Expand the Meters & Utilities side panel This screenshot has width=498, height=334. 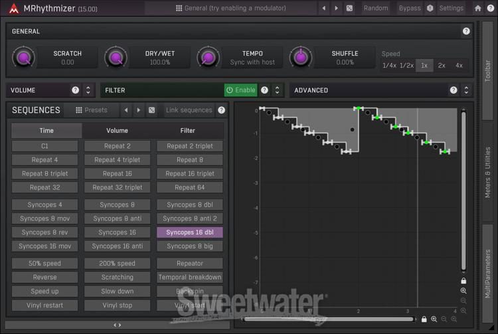(487, 173)
